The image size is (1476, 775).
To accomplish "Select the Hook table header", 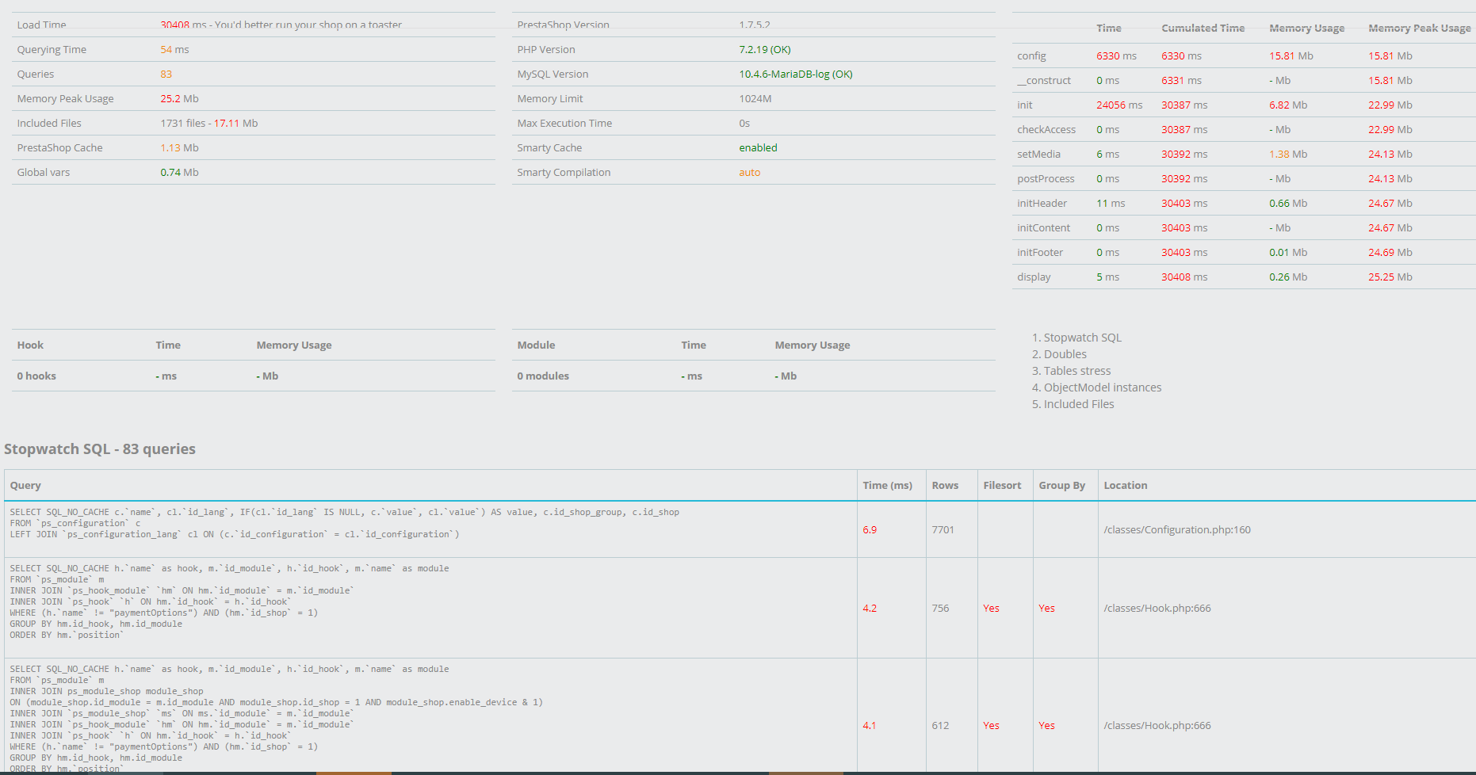I will 30,345.
